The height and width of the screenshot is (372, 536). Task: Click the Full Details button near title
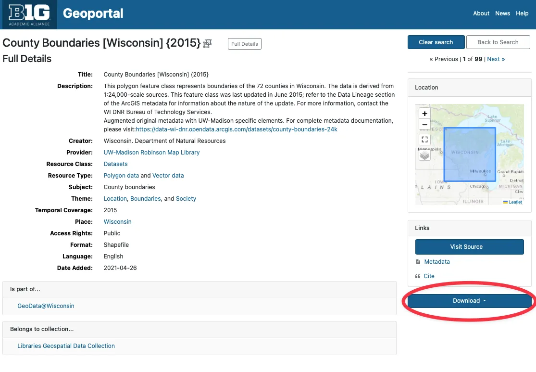click(x=244, y=44)
